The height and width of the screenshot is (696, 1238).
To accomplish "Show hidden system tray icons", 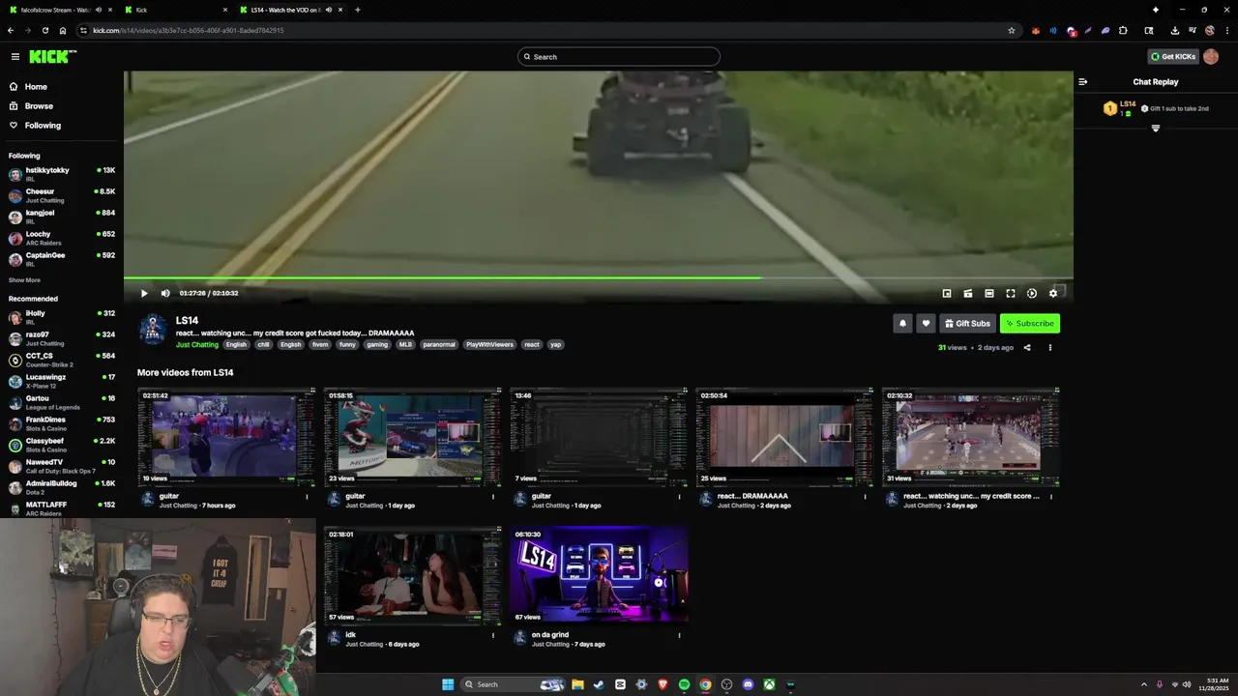I will coord(1143,684).
